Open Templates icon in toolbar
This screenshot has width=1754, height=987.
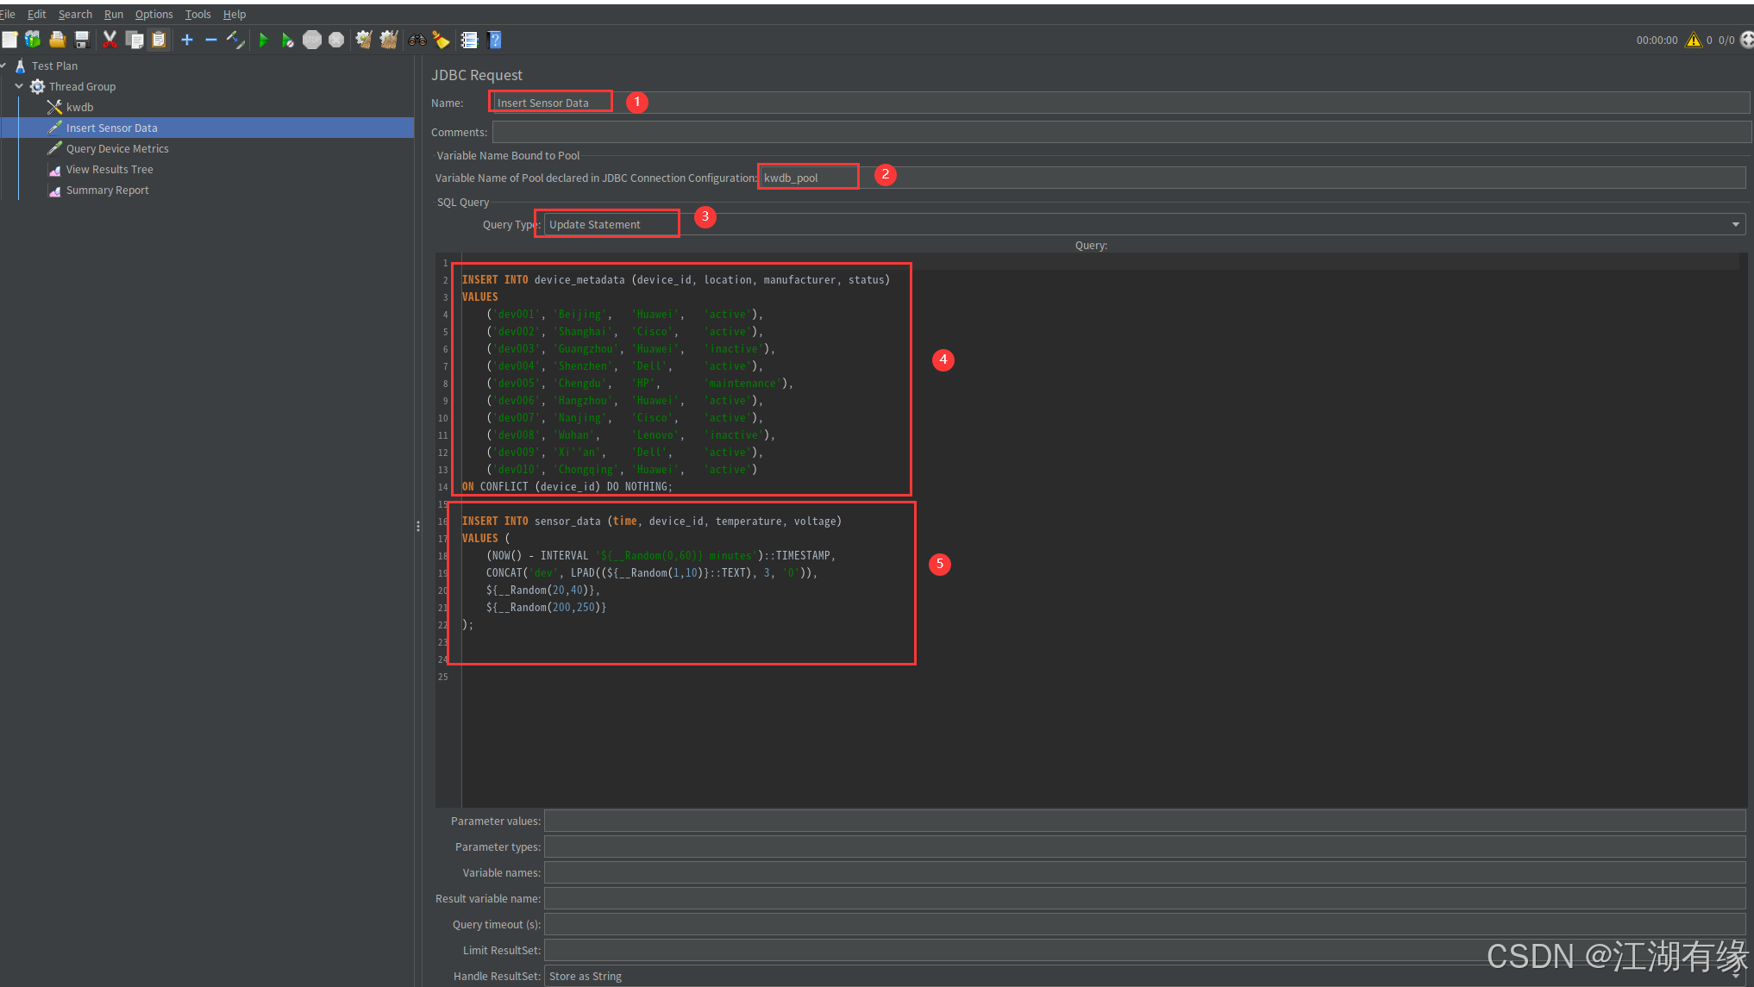(x=33, y=40)
